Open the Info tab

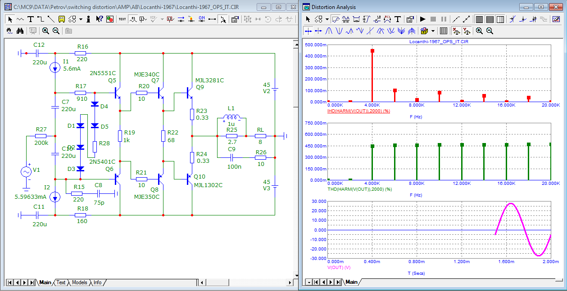click(x=97, y=282)
